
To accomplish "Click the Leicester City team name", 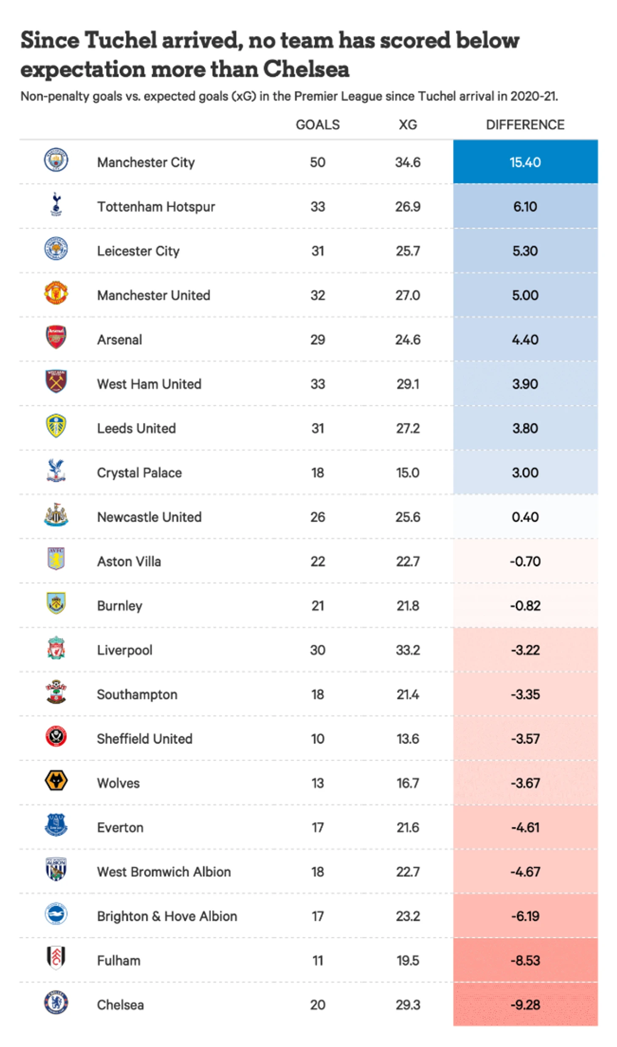I will tap(138, 251).
